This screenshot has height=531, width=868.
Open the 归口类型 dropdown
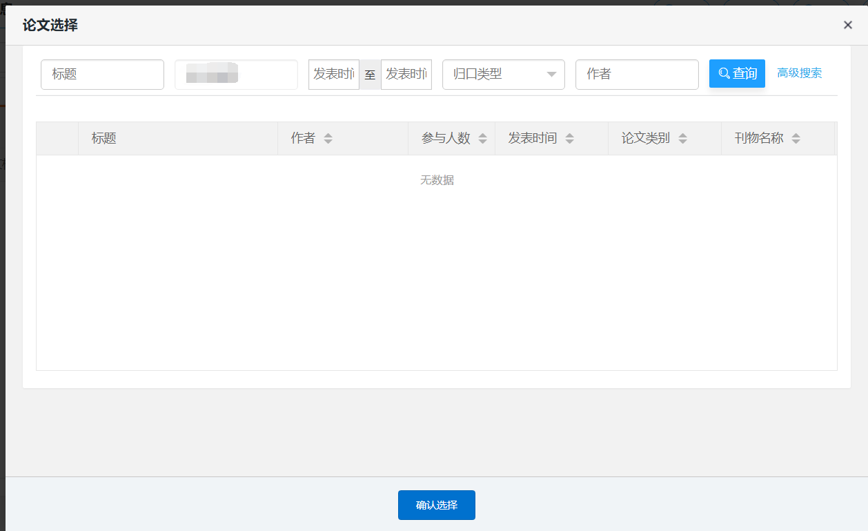502,75
